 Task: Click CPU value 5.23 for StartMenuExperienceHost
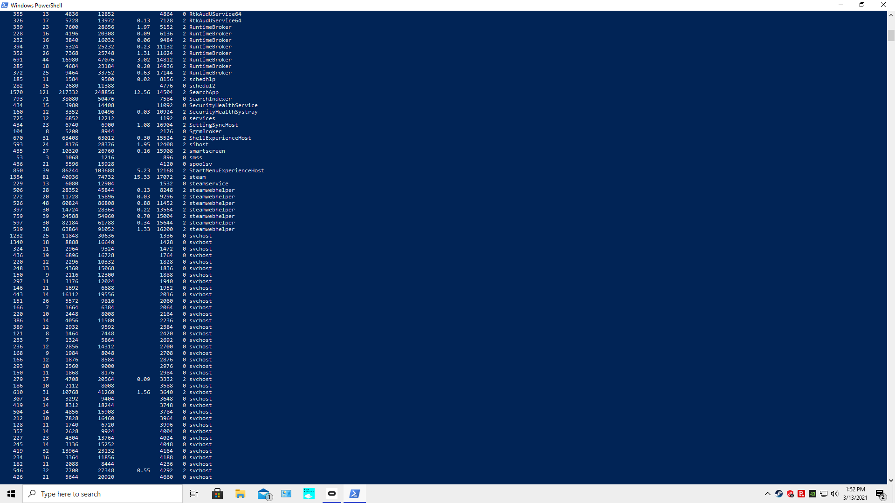pos(144,170)
